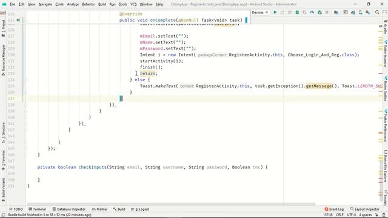Open the Build menu
This screenshot has height=218, width=388.
102,4
